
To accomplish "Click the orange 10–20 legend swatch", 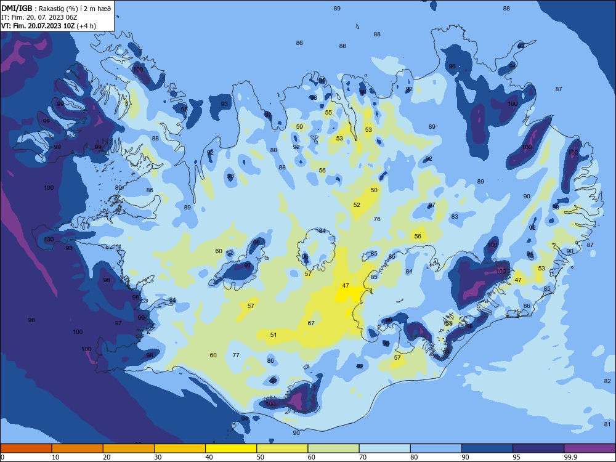I will click(x=78, y=448).
